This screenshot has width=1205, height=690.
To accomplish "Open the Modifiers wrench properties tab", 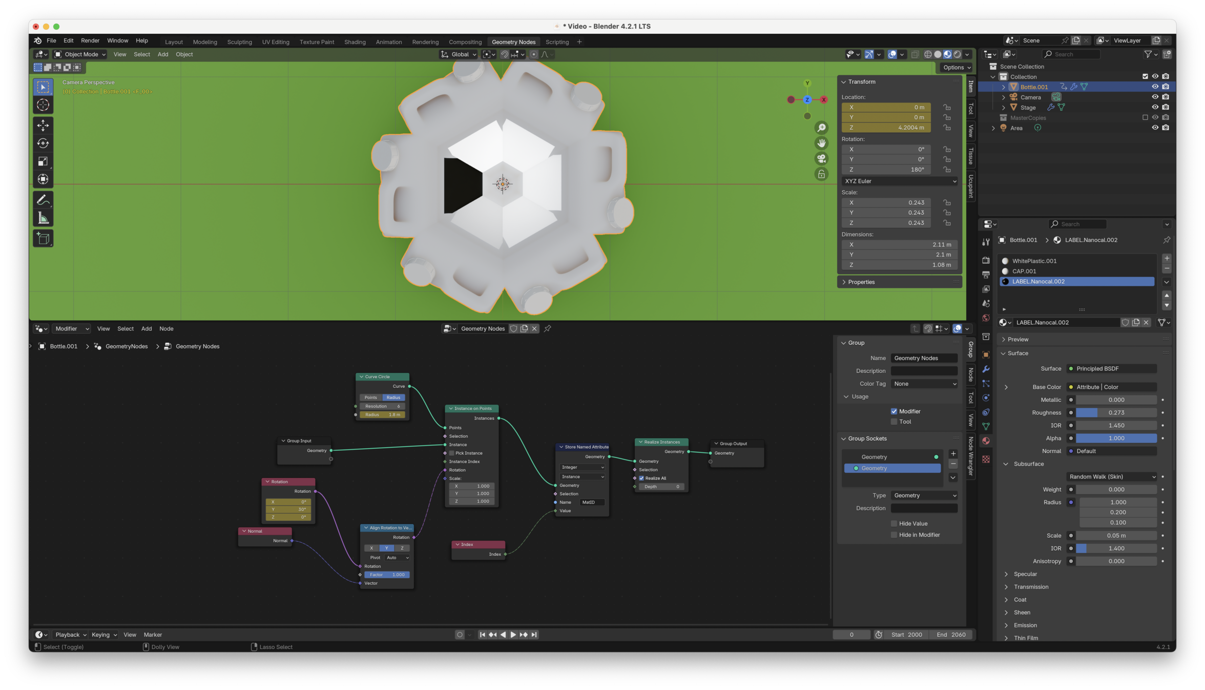I will (x=986, y=369).
